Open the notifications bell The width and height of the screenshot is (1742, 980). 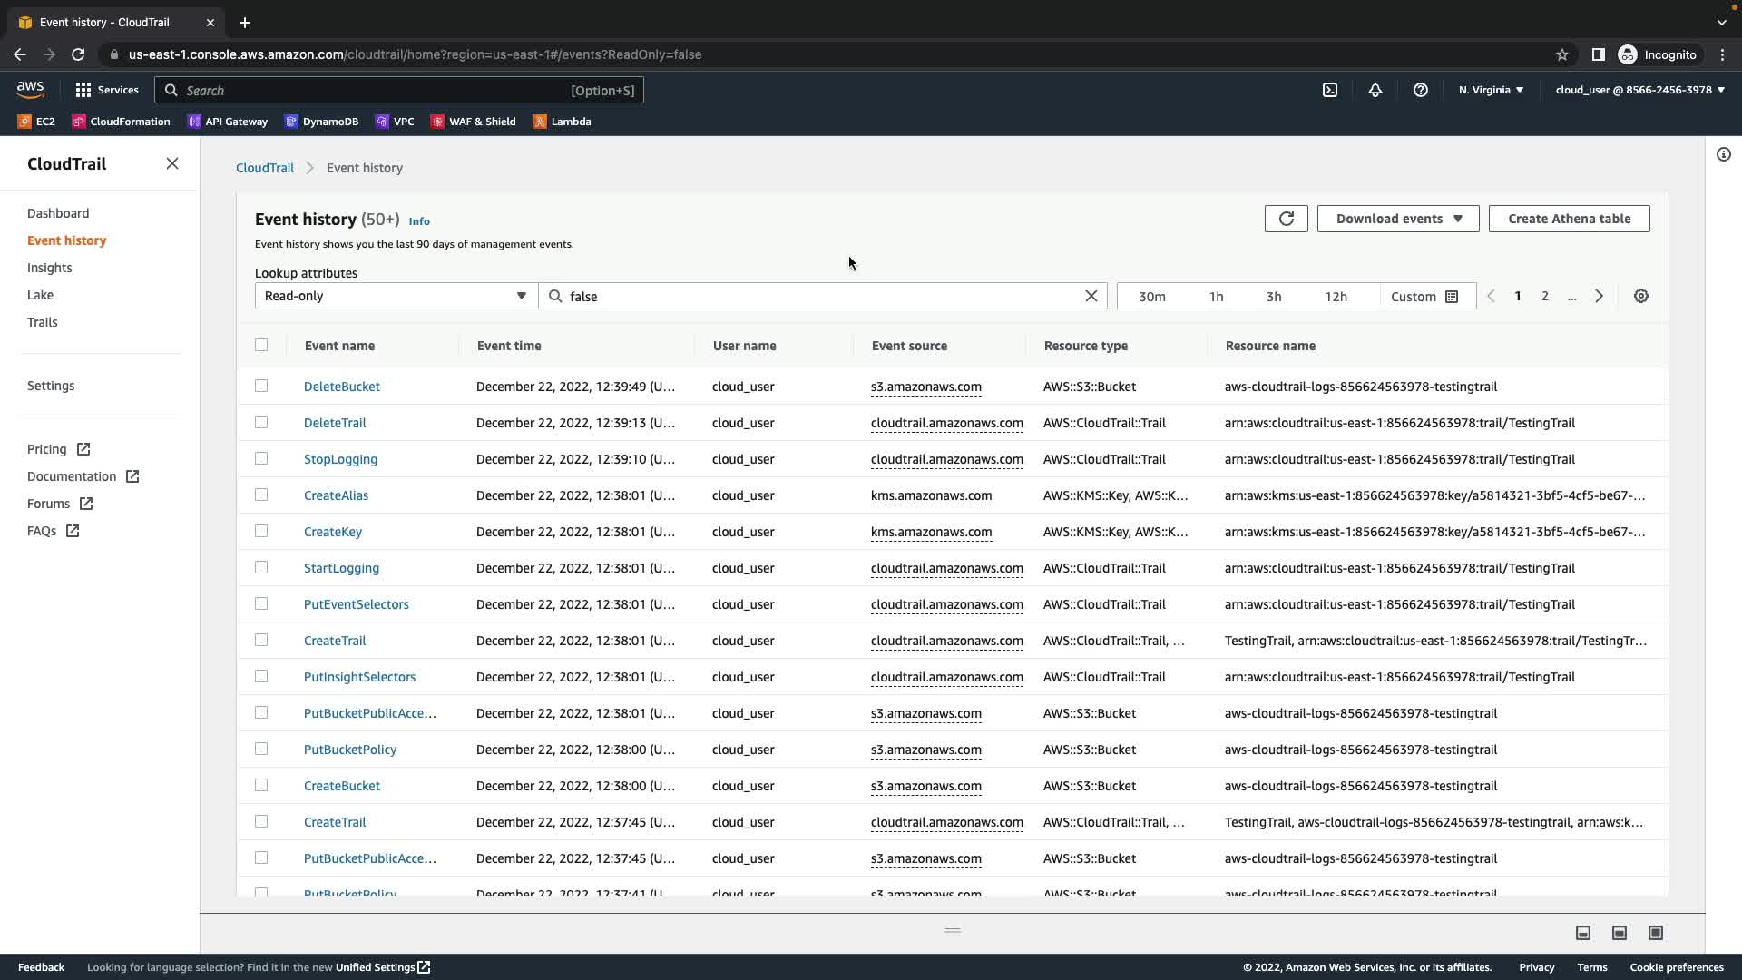(x=1375, y=90)
